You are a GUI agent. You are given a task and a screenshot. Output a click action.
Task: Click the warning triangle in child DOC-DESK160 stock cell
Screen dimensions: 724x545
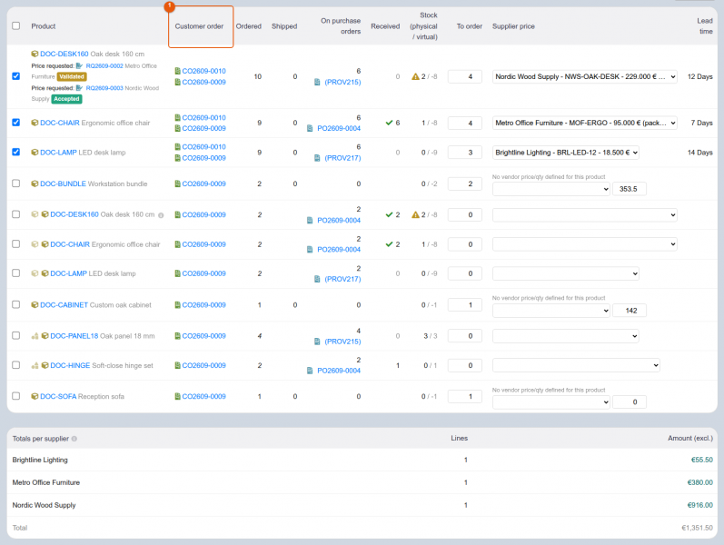[x=415, y=214]
